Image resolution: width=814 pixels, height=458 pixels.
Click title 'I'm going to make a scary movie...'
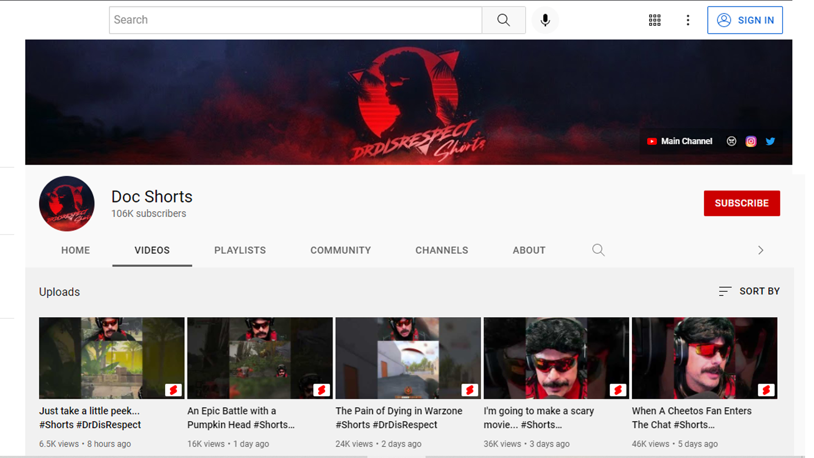point(539,418)
